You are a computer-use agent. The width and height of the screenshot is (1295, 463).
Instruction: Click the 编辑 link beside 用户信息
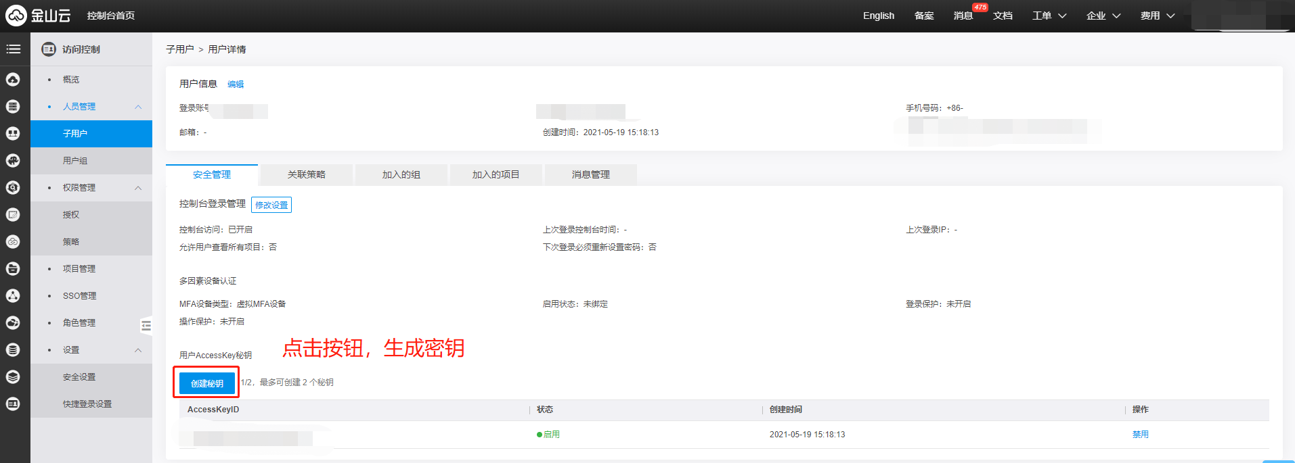(x=236, y=84)
